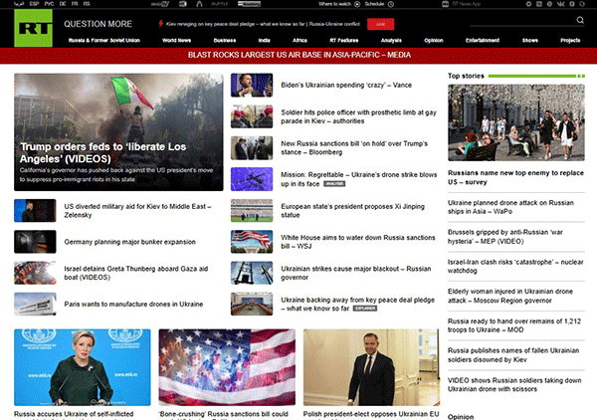Open the Schedule link
This screenshot has width=597, height=420.
(374, 4)
